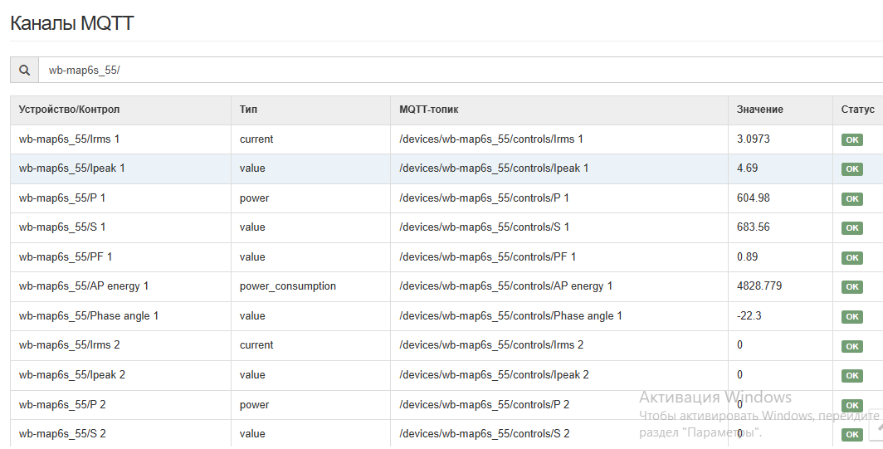Click the OK badge for Irms 2

tap(851, 346)
